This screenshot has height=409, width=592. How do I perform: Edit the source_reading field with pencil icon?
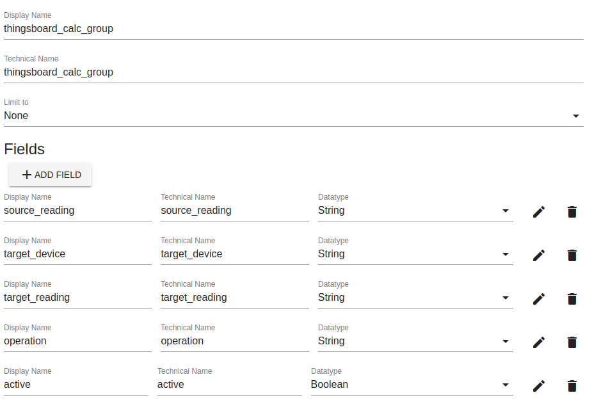coord(539,212)
